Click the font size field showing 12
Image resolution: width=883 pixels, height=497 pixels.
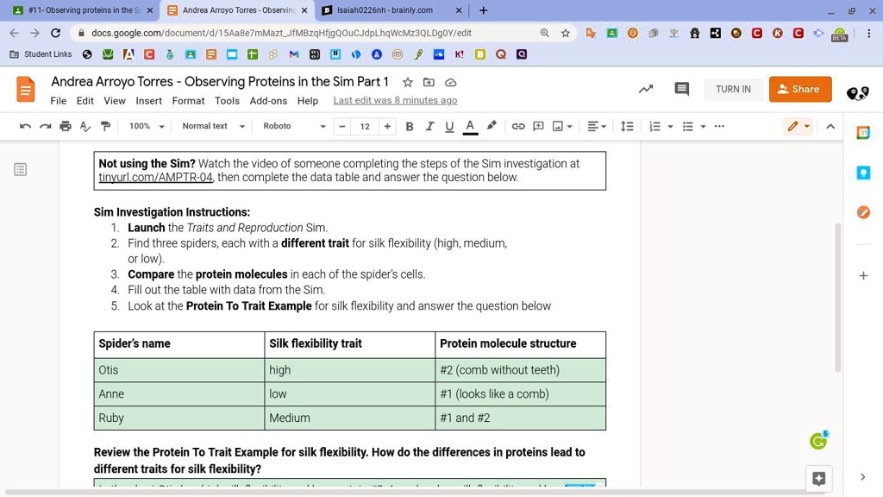365,126
